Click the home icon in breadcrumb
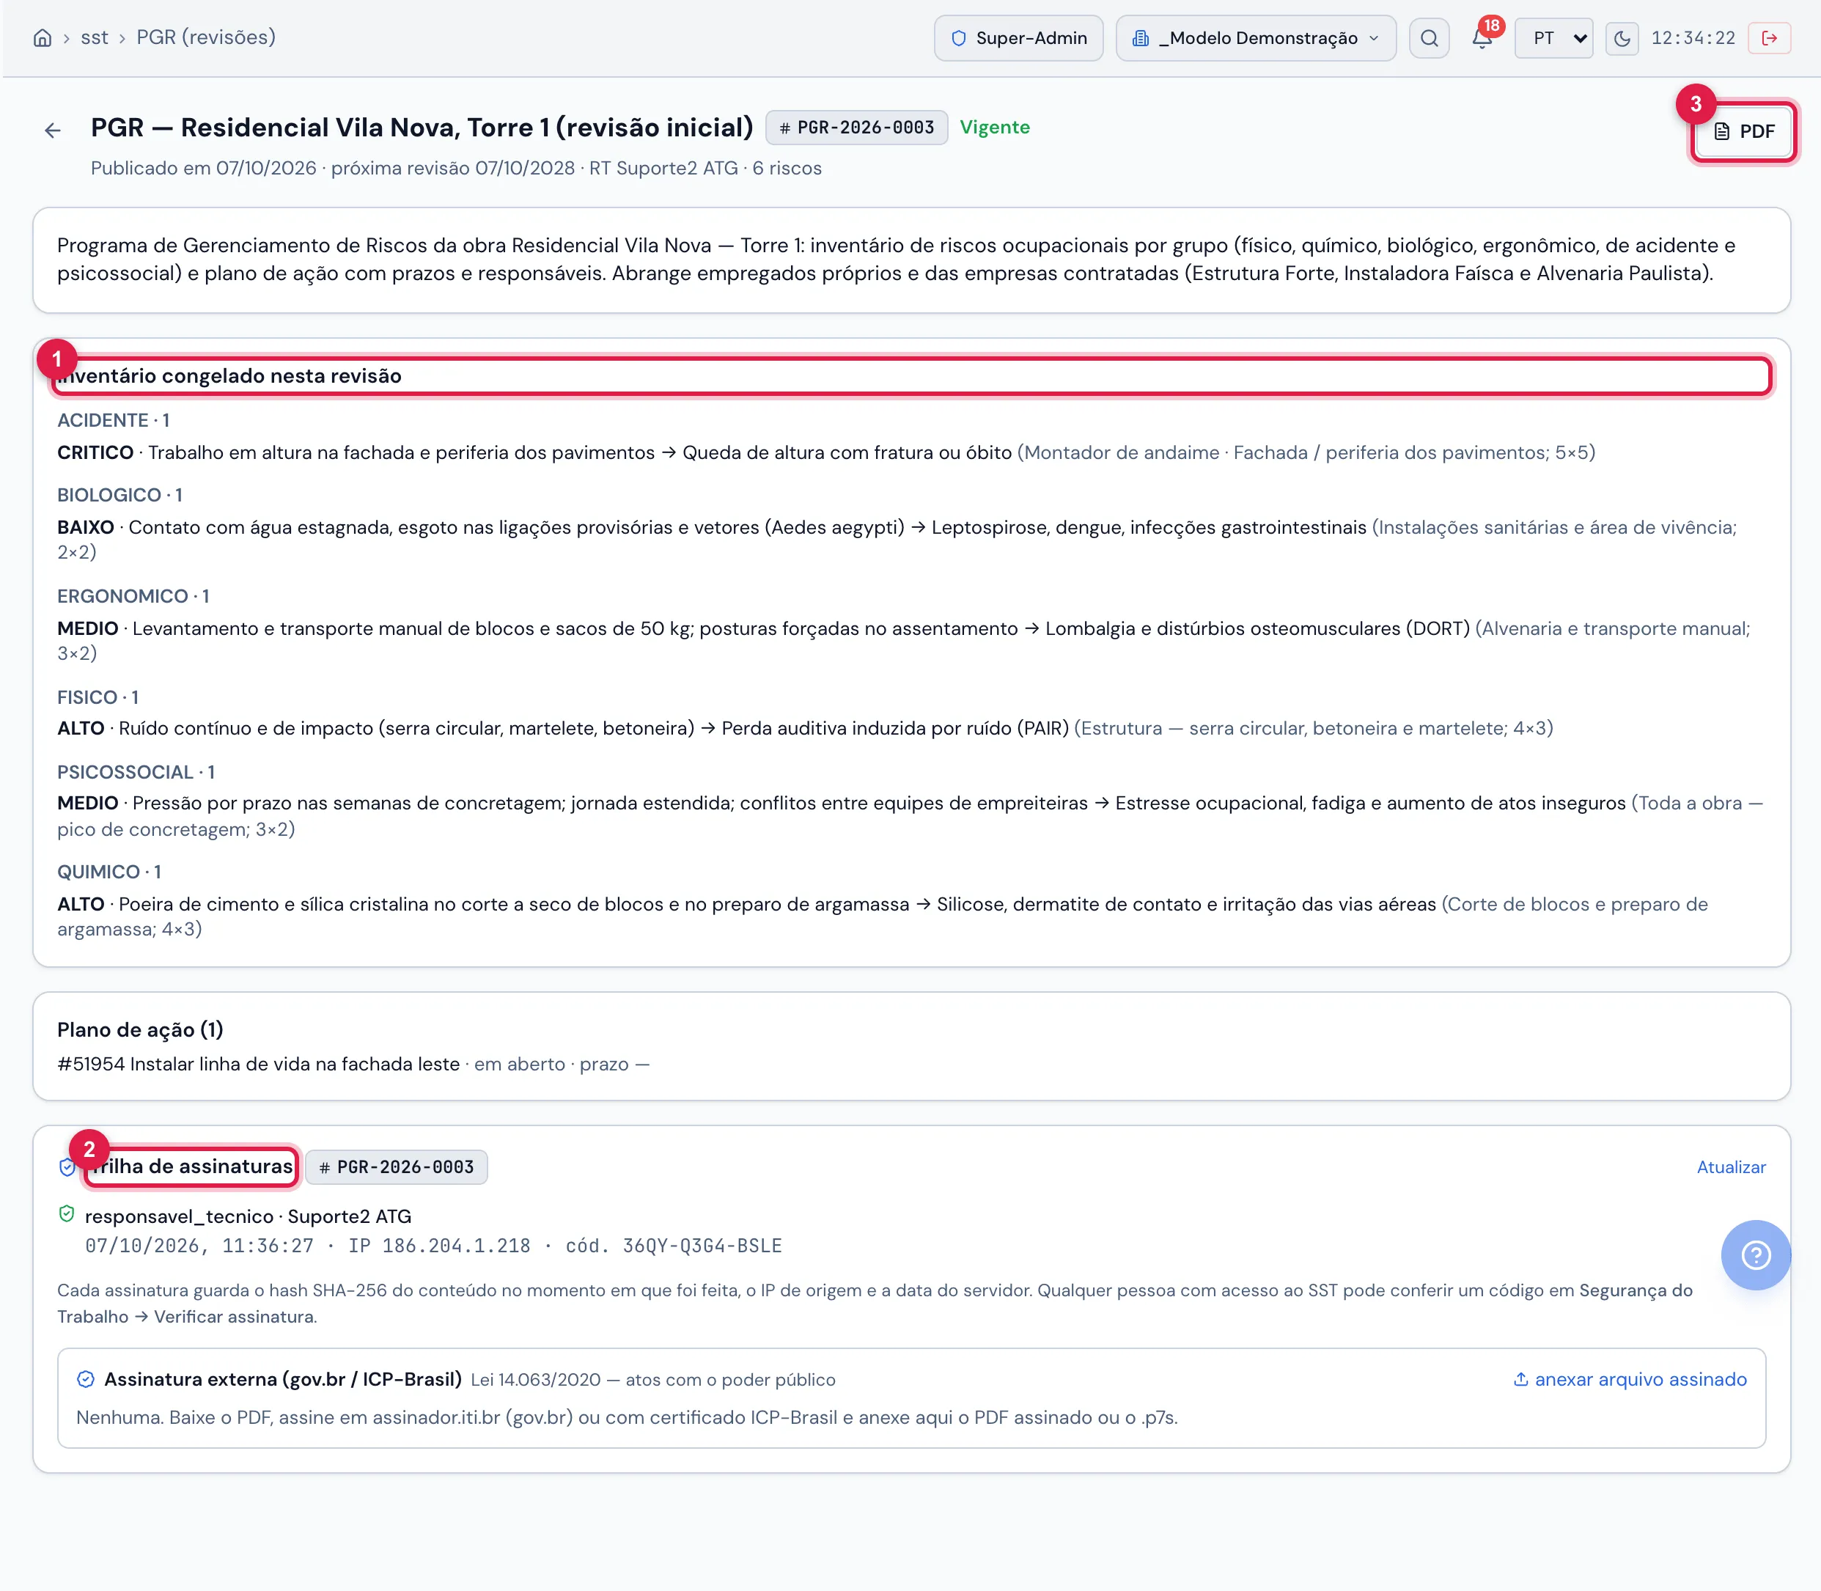 [42, 38]
